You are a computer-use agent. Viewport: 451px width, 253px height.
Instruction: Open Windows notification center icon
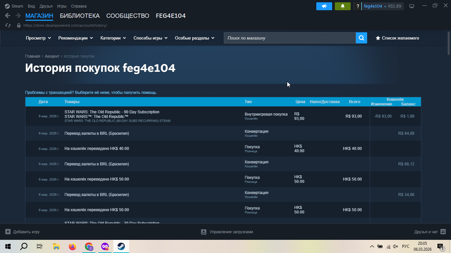coord(440,246)
